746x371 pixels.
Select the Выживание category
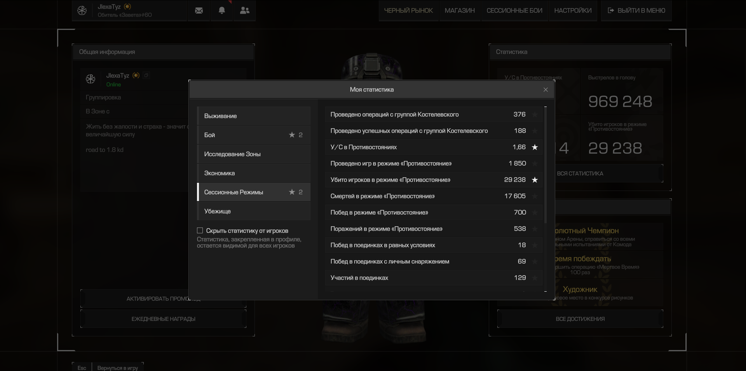coord(254,116)
